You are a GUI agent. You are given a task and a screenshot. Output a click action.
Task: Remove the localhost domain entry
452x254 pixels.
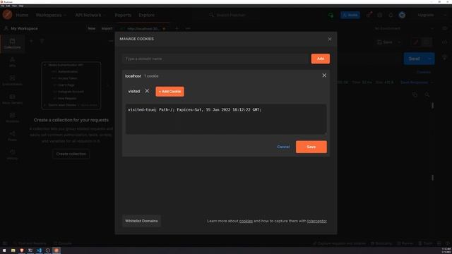pyautogui.click(x=324, y=75)
